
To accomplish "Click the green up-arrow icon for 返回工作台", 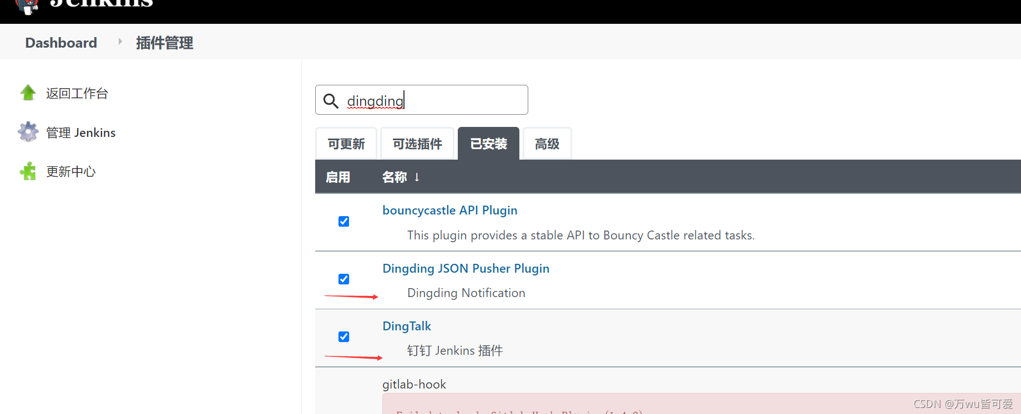I will (28, 93).
